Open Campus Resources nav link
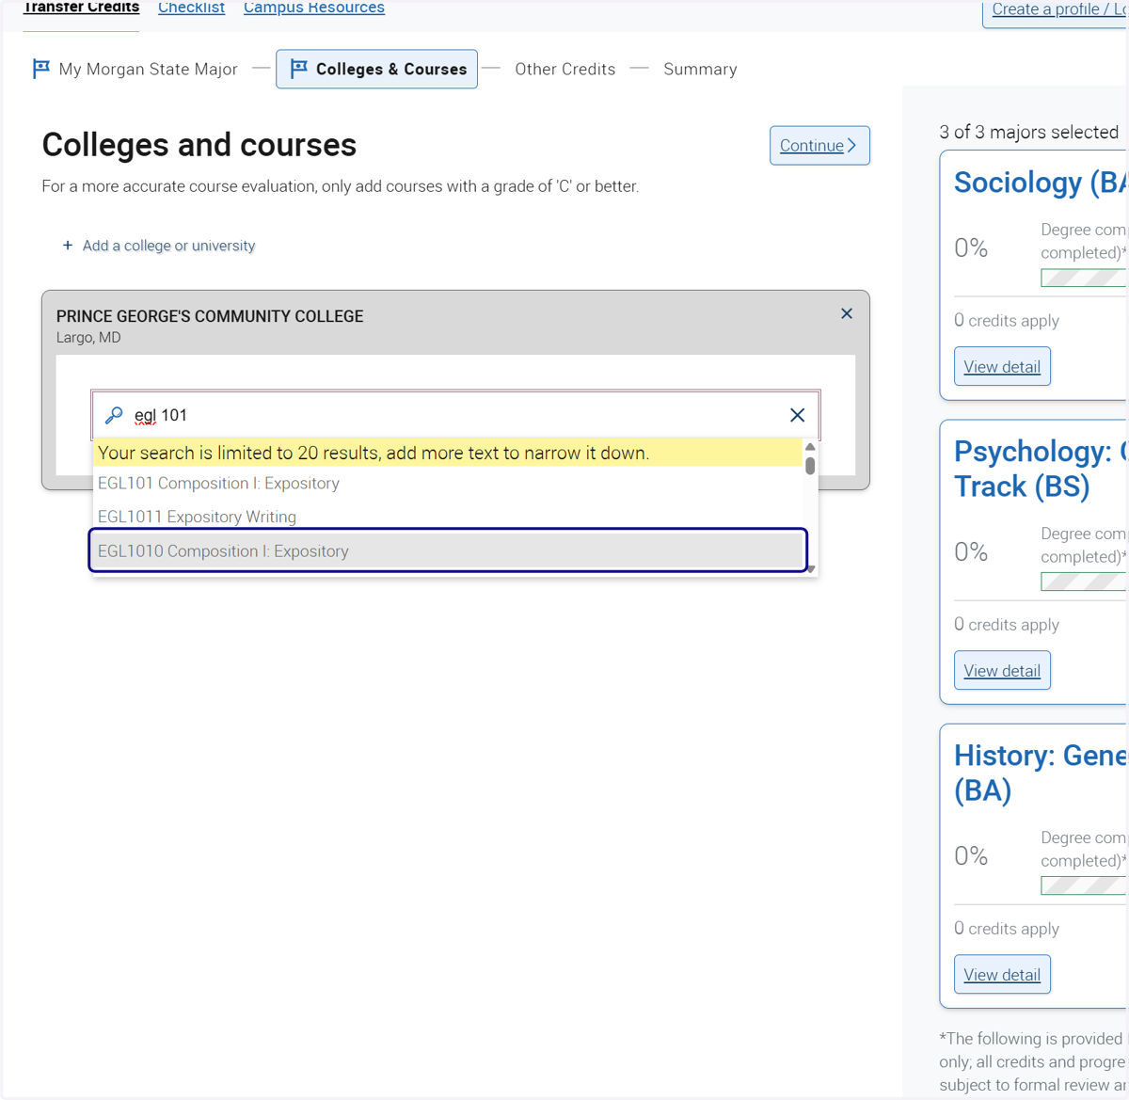This screenshot has width=1129, height=1100. 314,8
